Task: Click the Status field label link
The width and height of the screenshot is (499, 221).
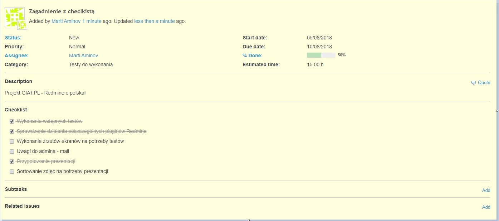Action: [x=13, y=38]
